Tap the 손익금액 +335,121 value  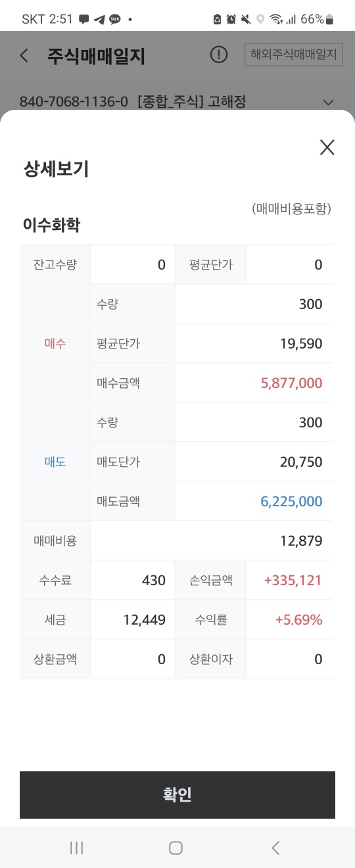point(293,580)
